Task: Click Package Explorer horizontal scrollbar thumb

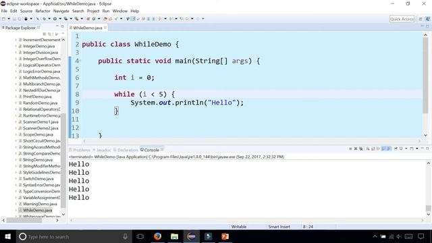Action: pyautogui.click(x=24, y=221)
